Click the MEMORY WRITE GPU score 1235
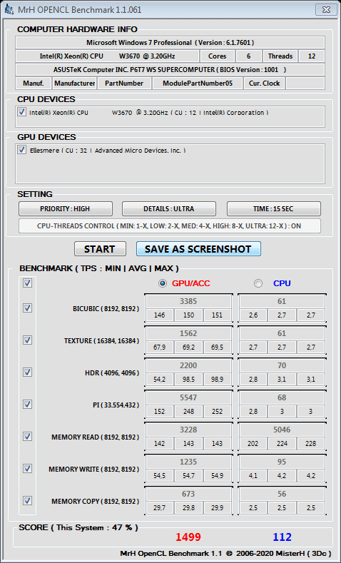Viewport: 341px width, 563px height. pyautogui.click(x=188, y=462)
